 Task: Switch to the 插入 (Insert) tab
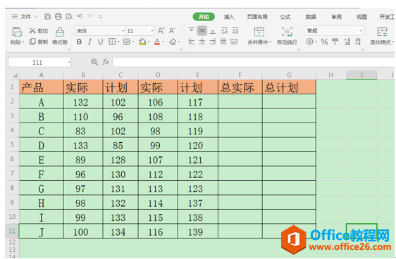tap(229, 17)
